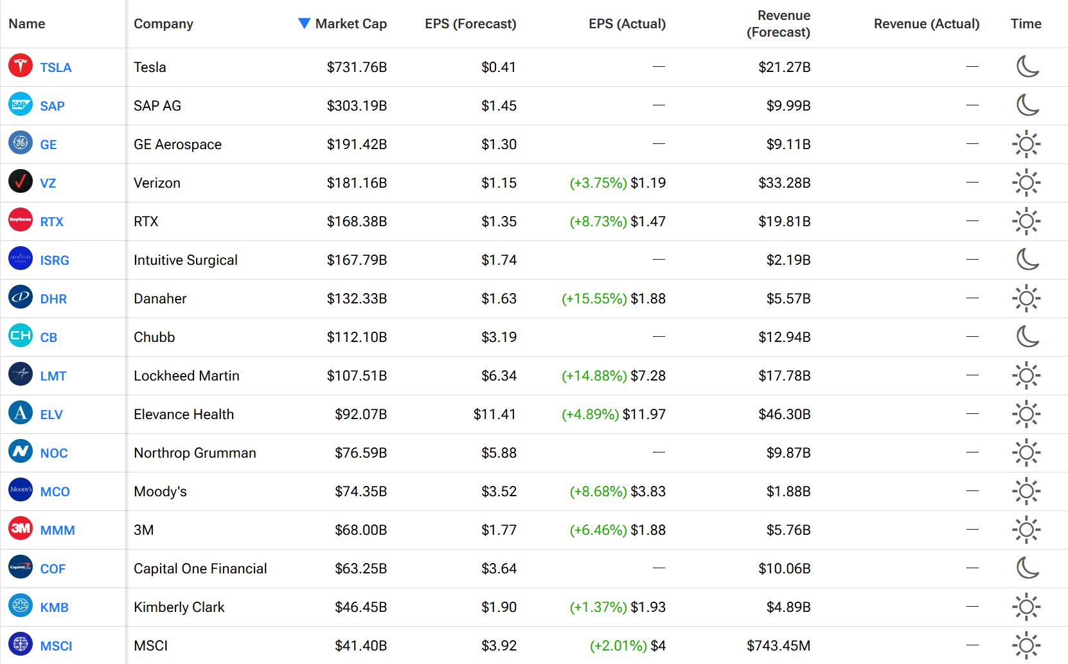Screen dimensions: 1068x664
Task: Click the sun time icon for RTX row
Action: tap(1026, 221)
